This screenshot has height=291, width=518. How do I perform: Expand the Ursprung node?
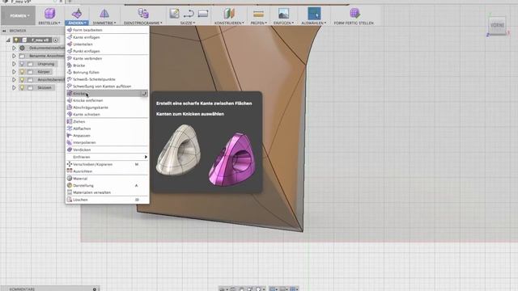[x=14, y=64]
